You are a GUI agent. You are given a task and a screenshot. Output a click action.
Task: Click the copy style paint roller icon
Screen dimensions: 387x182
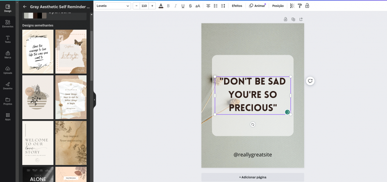coord(299,6)
